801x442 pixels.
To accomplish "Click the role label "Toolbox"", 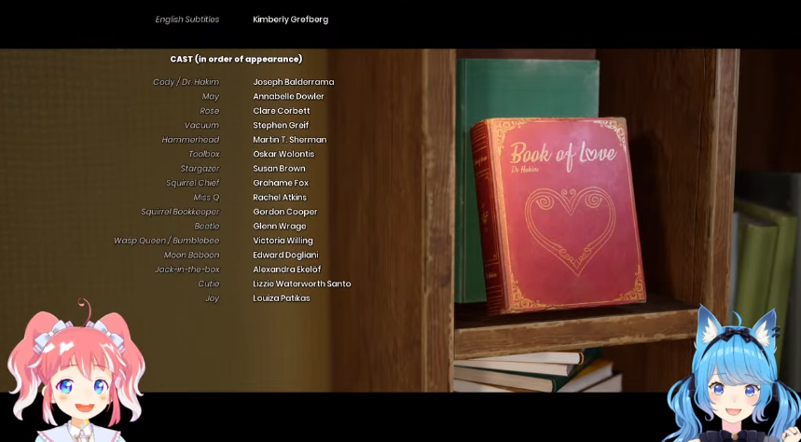I will (204, 154).
